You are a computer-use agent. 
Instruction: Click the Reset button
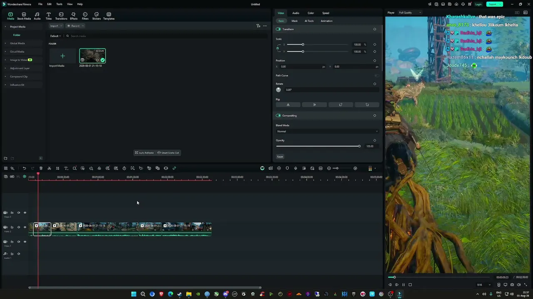pos(280,157)
